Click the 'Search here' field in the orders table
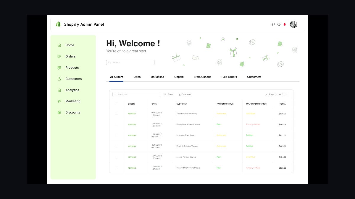This screenshot has height=199, width=355. 136,94
